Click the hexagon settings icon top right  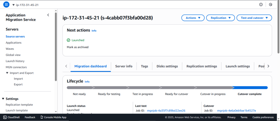tap(270, 5)
